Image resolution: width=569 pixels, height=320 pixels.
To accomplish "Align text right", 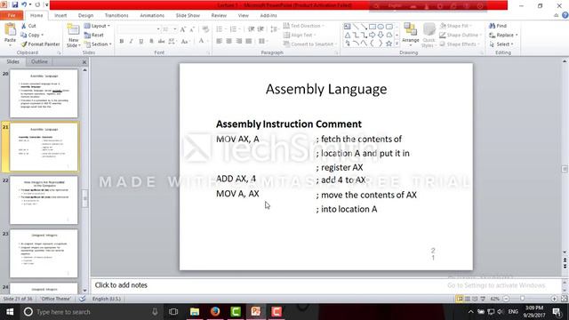I will tap(238, 42).
